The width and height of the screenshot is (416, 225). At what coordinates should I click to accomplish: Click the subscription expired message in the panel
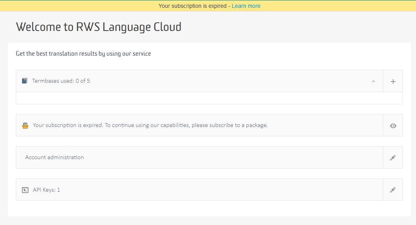(150, 125)
